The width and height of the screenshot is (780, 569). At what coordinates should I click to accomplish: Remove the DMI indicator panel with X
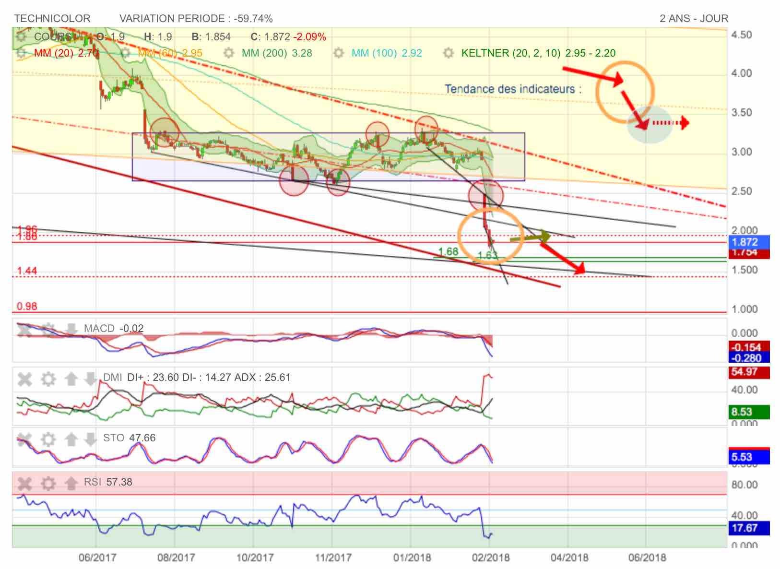click(24, 379)
